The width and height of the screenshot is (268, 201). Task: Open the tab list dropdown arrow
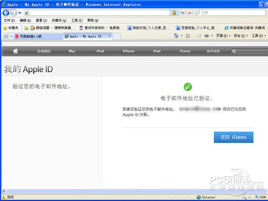point(11,36)
